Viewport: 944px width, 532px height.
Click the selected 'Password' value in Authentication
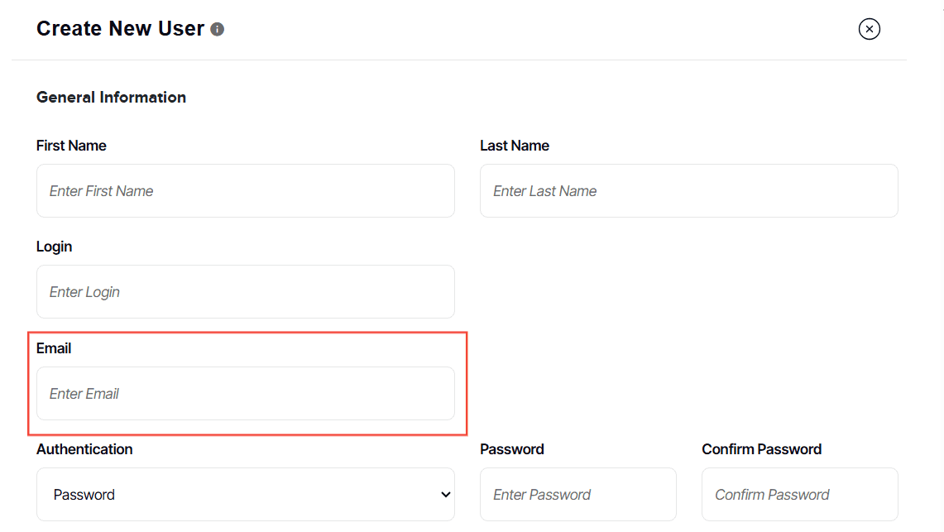(x=84, y=495)
